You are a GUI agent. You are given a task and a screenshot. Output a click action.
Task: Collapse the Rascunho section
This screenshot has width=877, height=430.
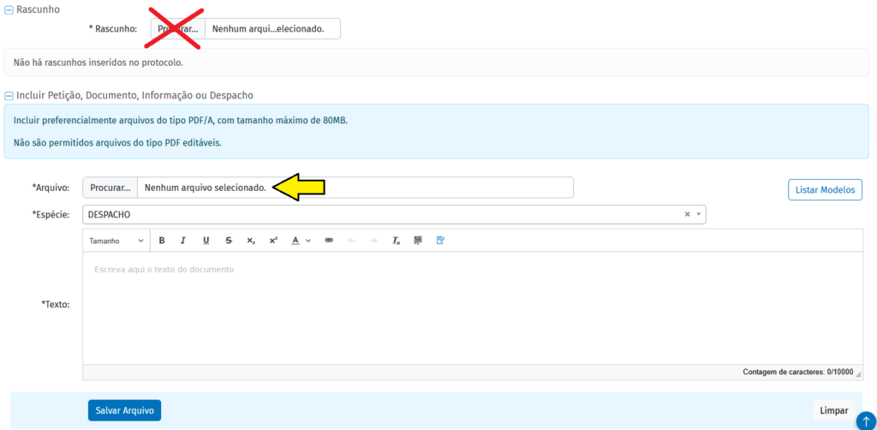pos(9,9)
